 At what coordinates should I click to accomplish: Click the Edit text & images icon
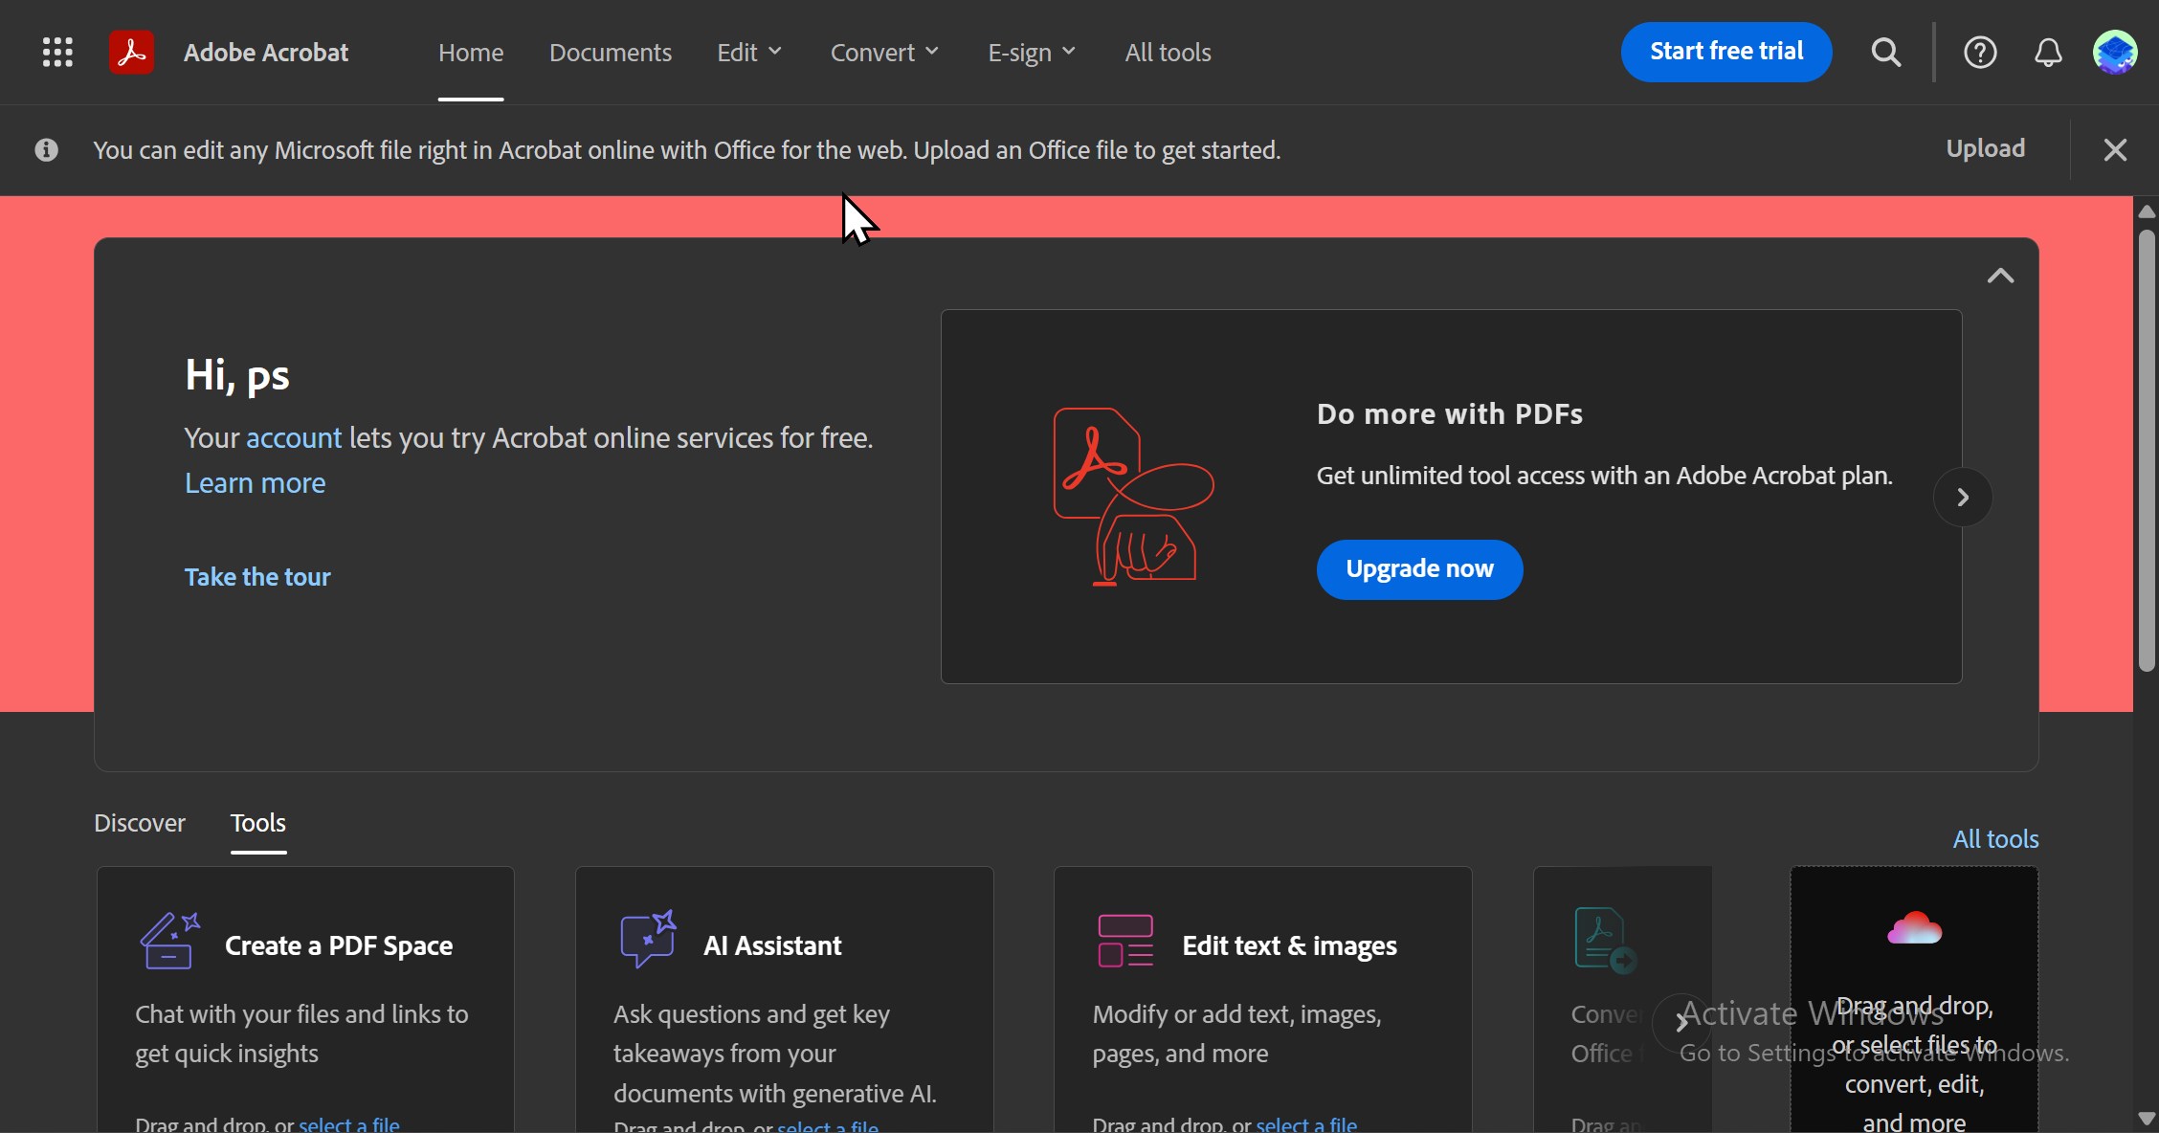coord(1125,941)
